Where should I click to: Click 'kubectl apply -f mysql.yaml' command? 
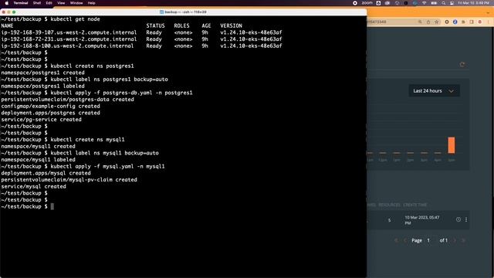point(108,166)
